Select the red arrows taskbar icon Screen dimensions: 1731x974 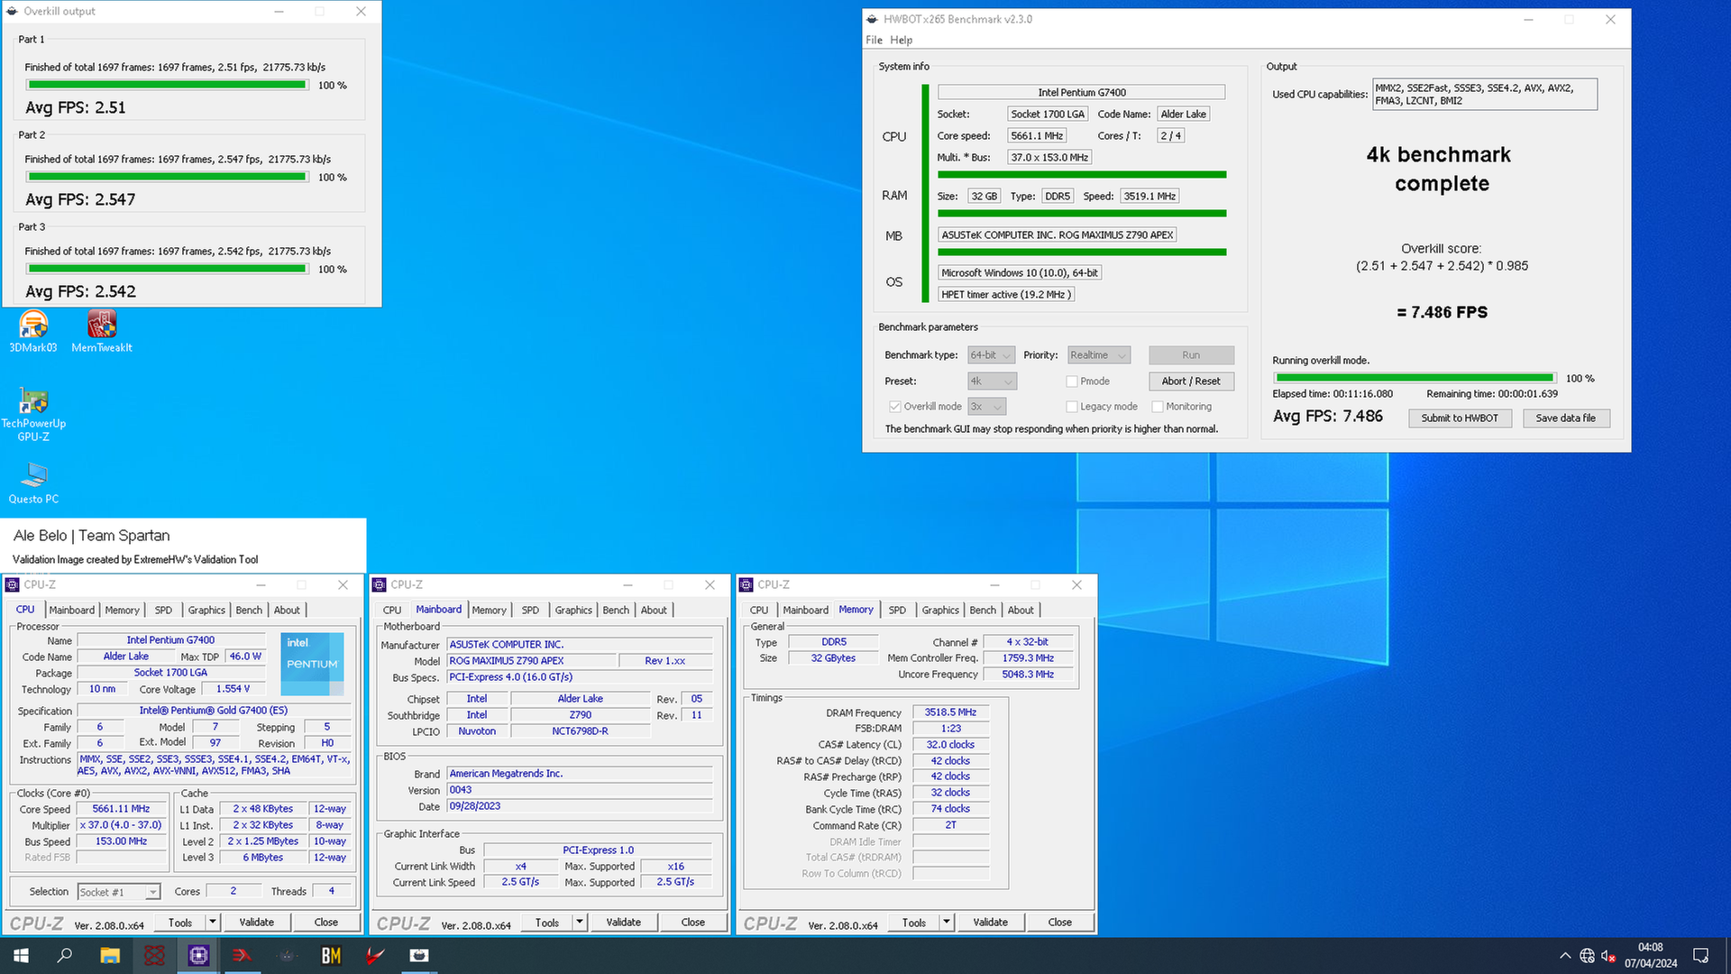(243, 955)
